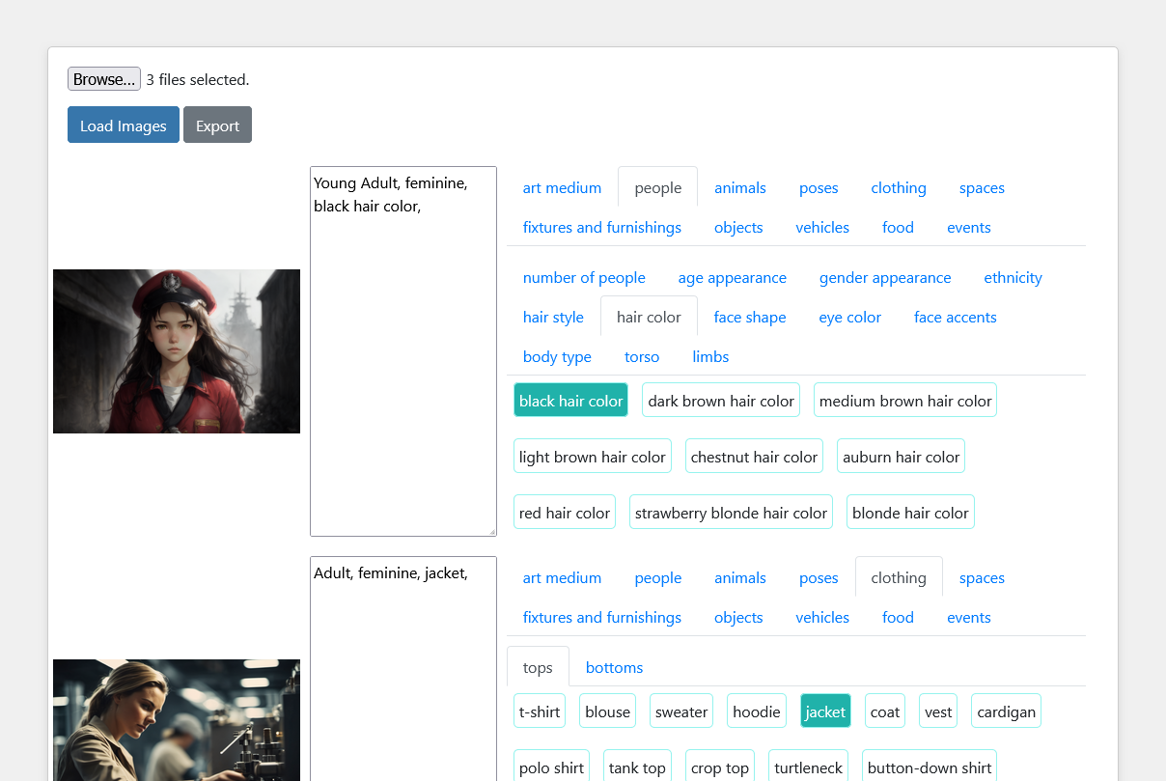Screen dimensions: 1166x781
Task: Open first image's animals tab
Action: click(x=740, y=187)
